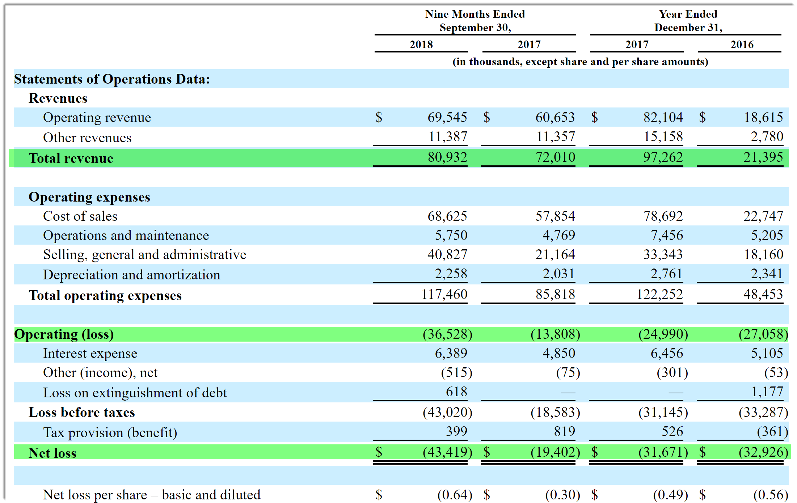Select the 'Other (income), net' label

100,373
